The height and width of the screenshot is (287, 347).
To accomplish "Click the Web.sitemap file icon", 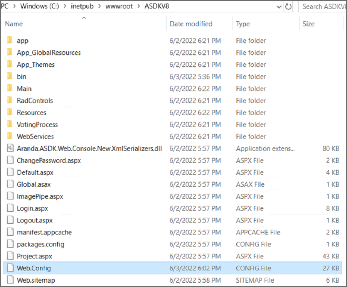I will click(x=10, y=280).
